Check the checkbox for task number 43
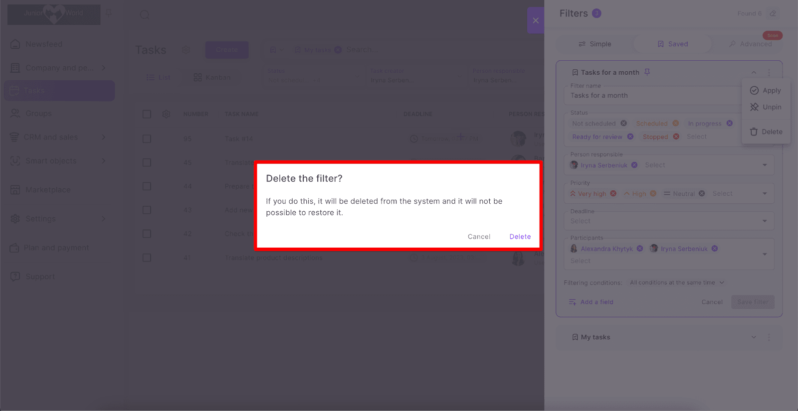The image size is (798, 411). coord(147,210)
